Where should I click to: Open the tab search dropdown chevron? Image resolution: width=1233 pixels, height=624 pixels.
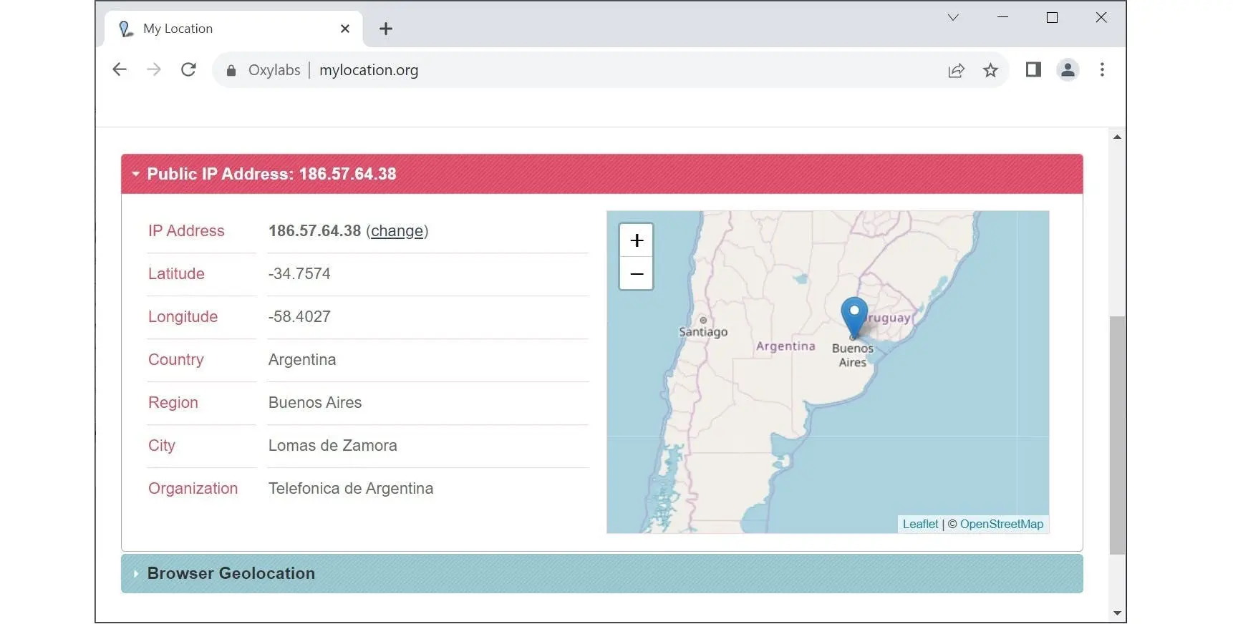pyautogui.click(x=953, y=18)
